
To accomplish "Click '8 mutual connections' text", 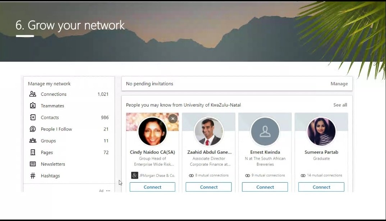I will pyautogui.click(x=212, y=175).
